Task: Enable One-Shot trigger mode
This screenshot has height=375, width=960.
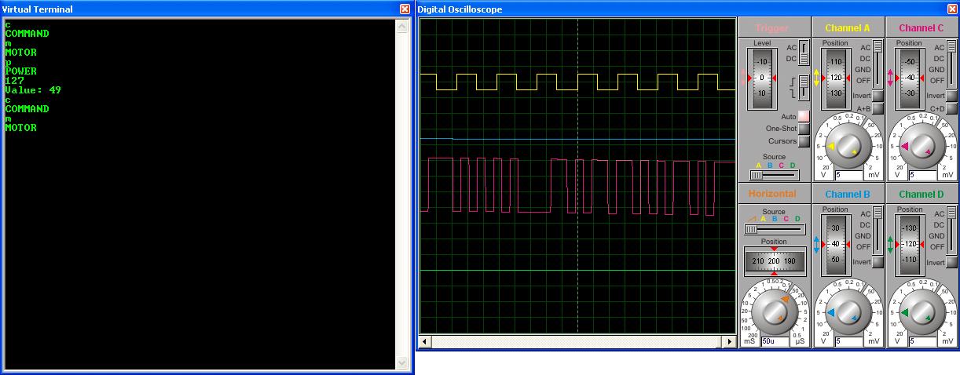Action: point(804,129)
